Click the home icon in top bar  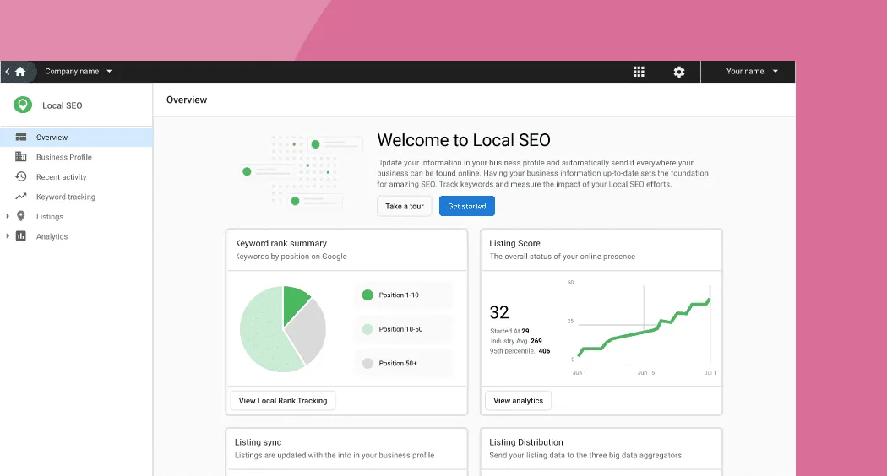20,72
